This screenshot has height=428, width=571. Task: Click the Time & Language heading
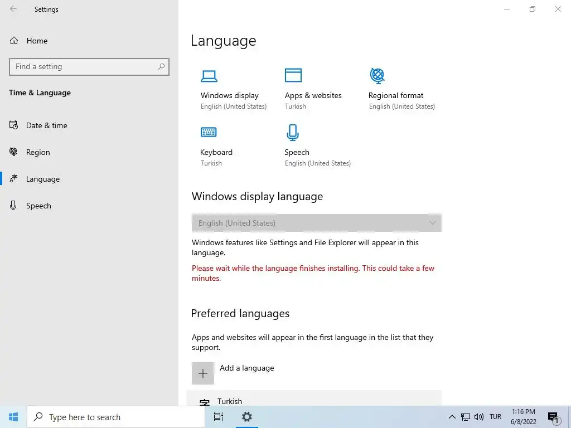point(40,93)
